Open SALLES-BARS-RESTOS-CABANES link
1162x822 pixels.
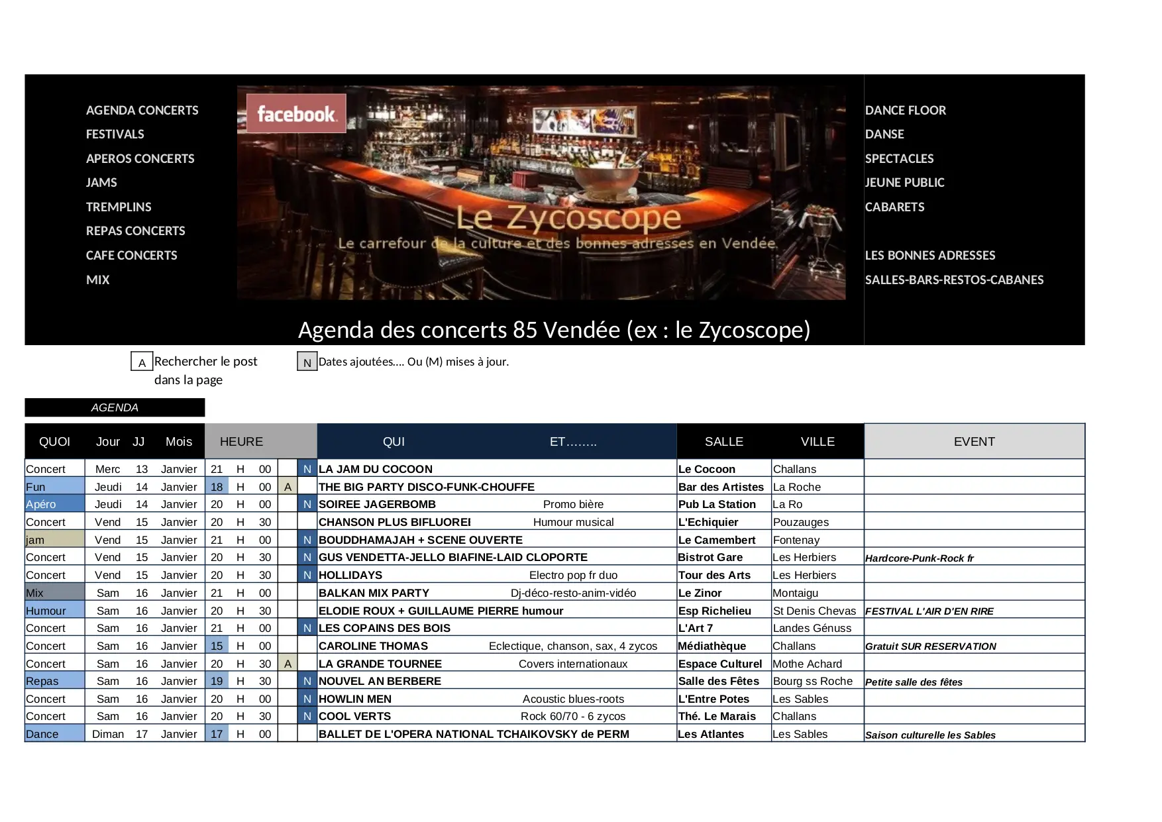click(x=954, y=280)
